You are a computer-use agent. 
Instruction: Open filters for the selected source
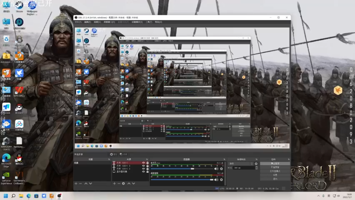coord(123,154)
